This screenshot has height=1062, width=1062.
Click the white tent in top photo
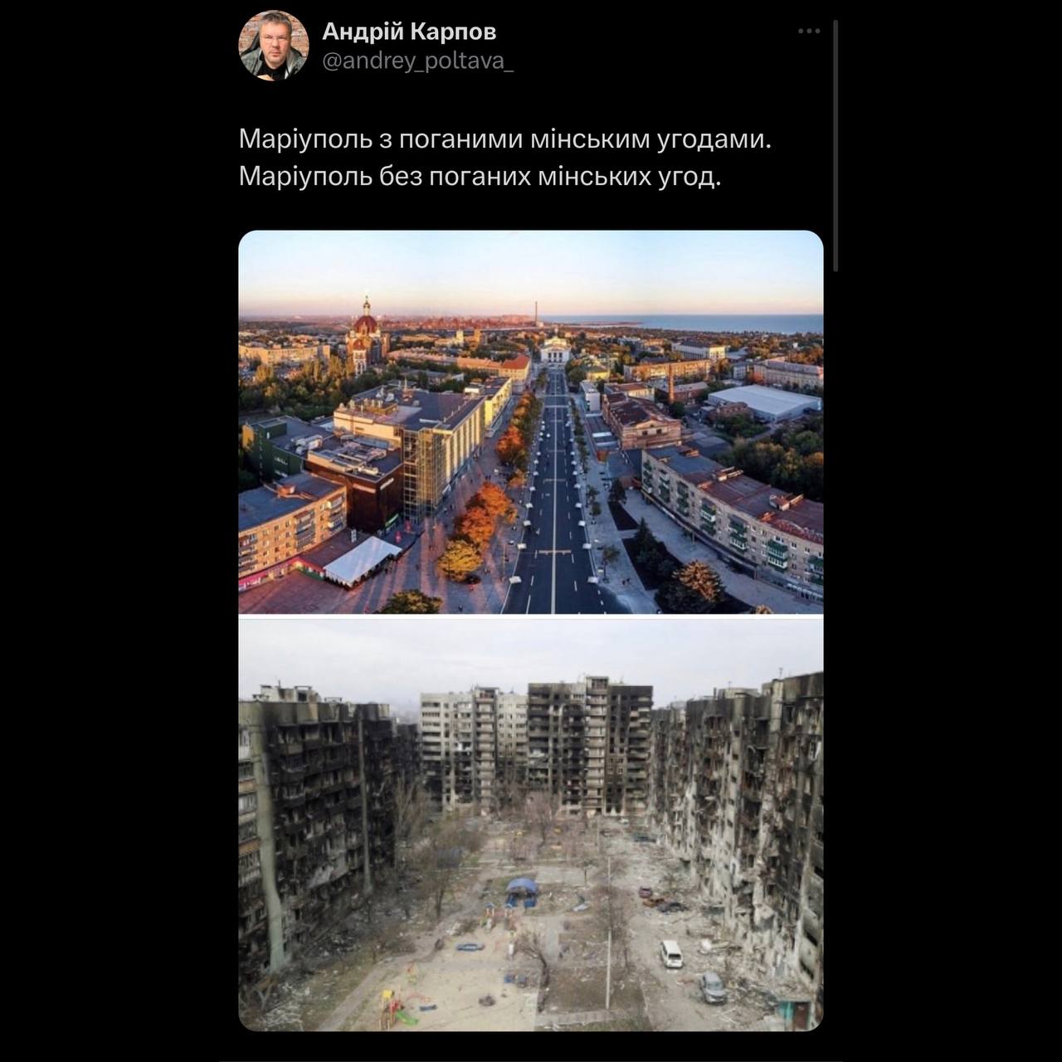coord(362,561)
